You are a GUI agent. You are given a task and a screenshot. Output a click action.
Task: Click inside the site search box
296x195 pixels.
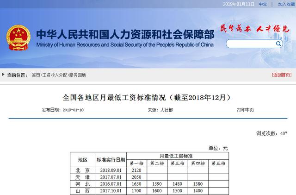tap(250, 44)
